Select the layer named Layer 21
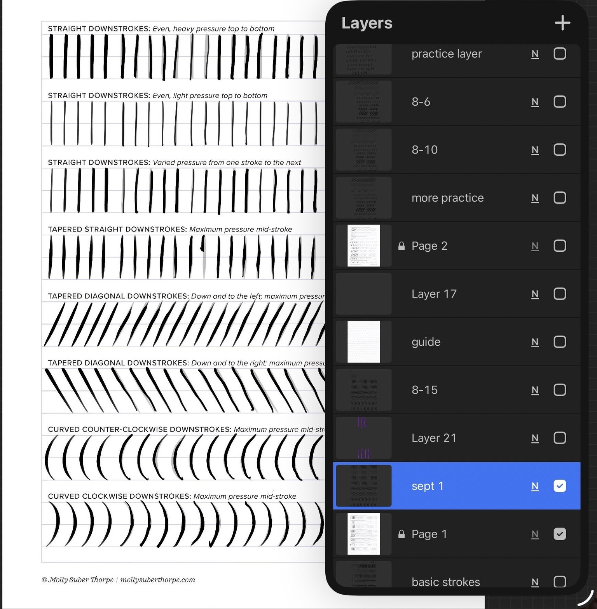The height and width of the screenshot is (609, 597). tap(434, 438)
